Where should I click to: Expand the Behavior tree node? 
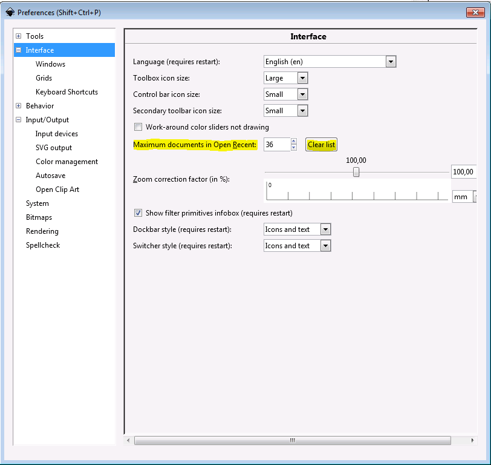[x=19, y=106]
